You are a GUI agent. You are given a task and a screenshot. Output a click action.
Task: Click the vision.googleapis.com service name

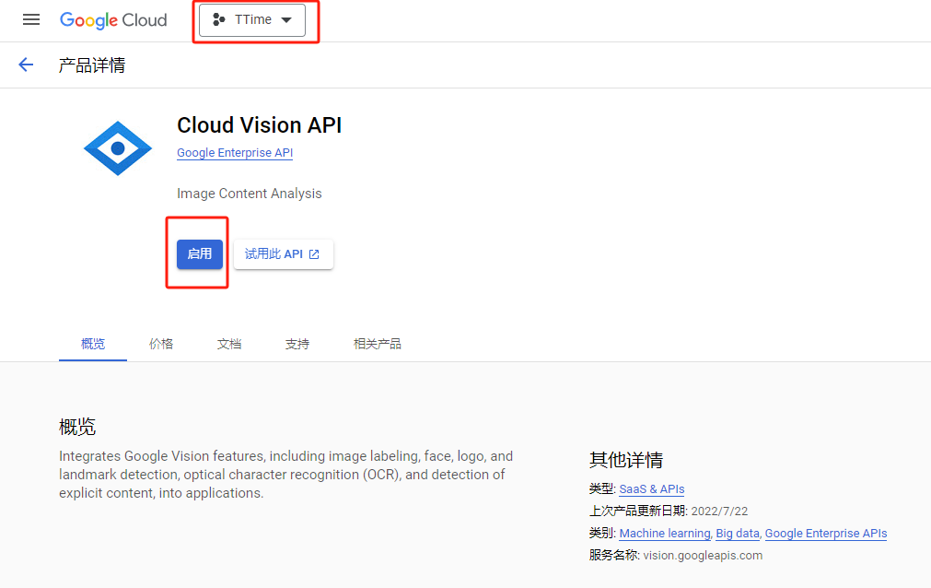pyautogui.click(x=703, y=556)
